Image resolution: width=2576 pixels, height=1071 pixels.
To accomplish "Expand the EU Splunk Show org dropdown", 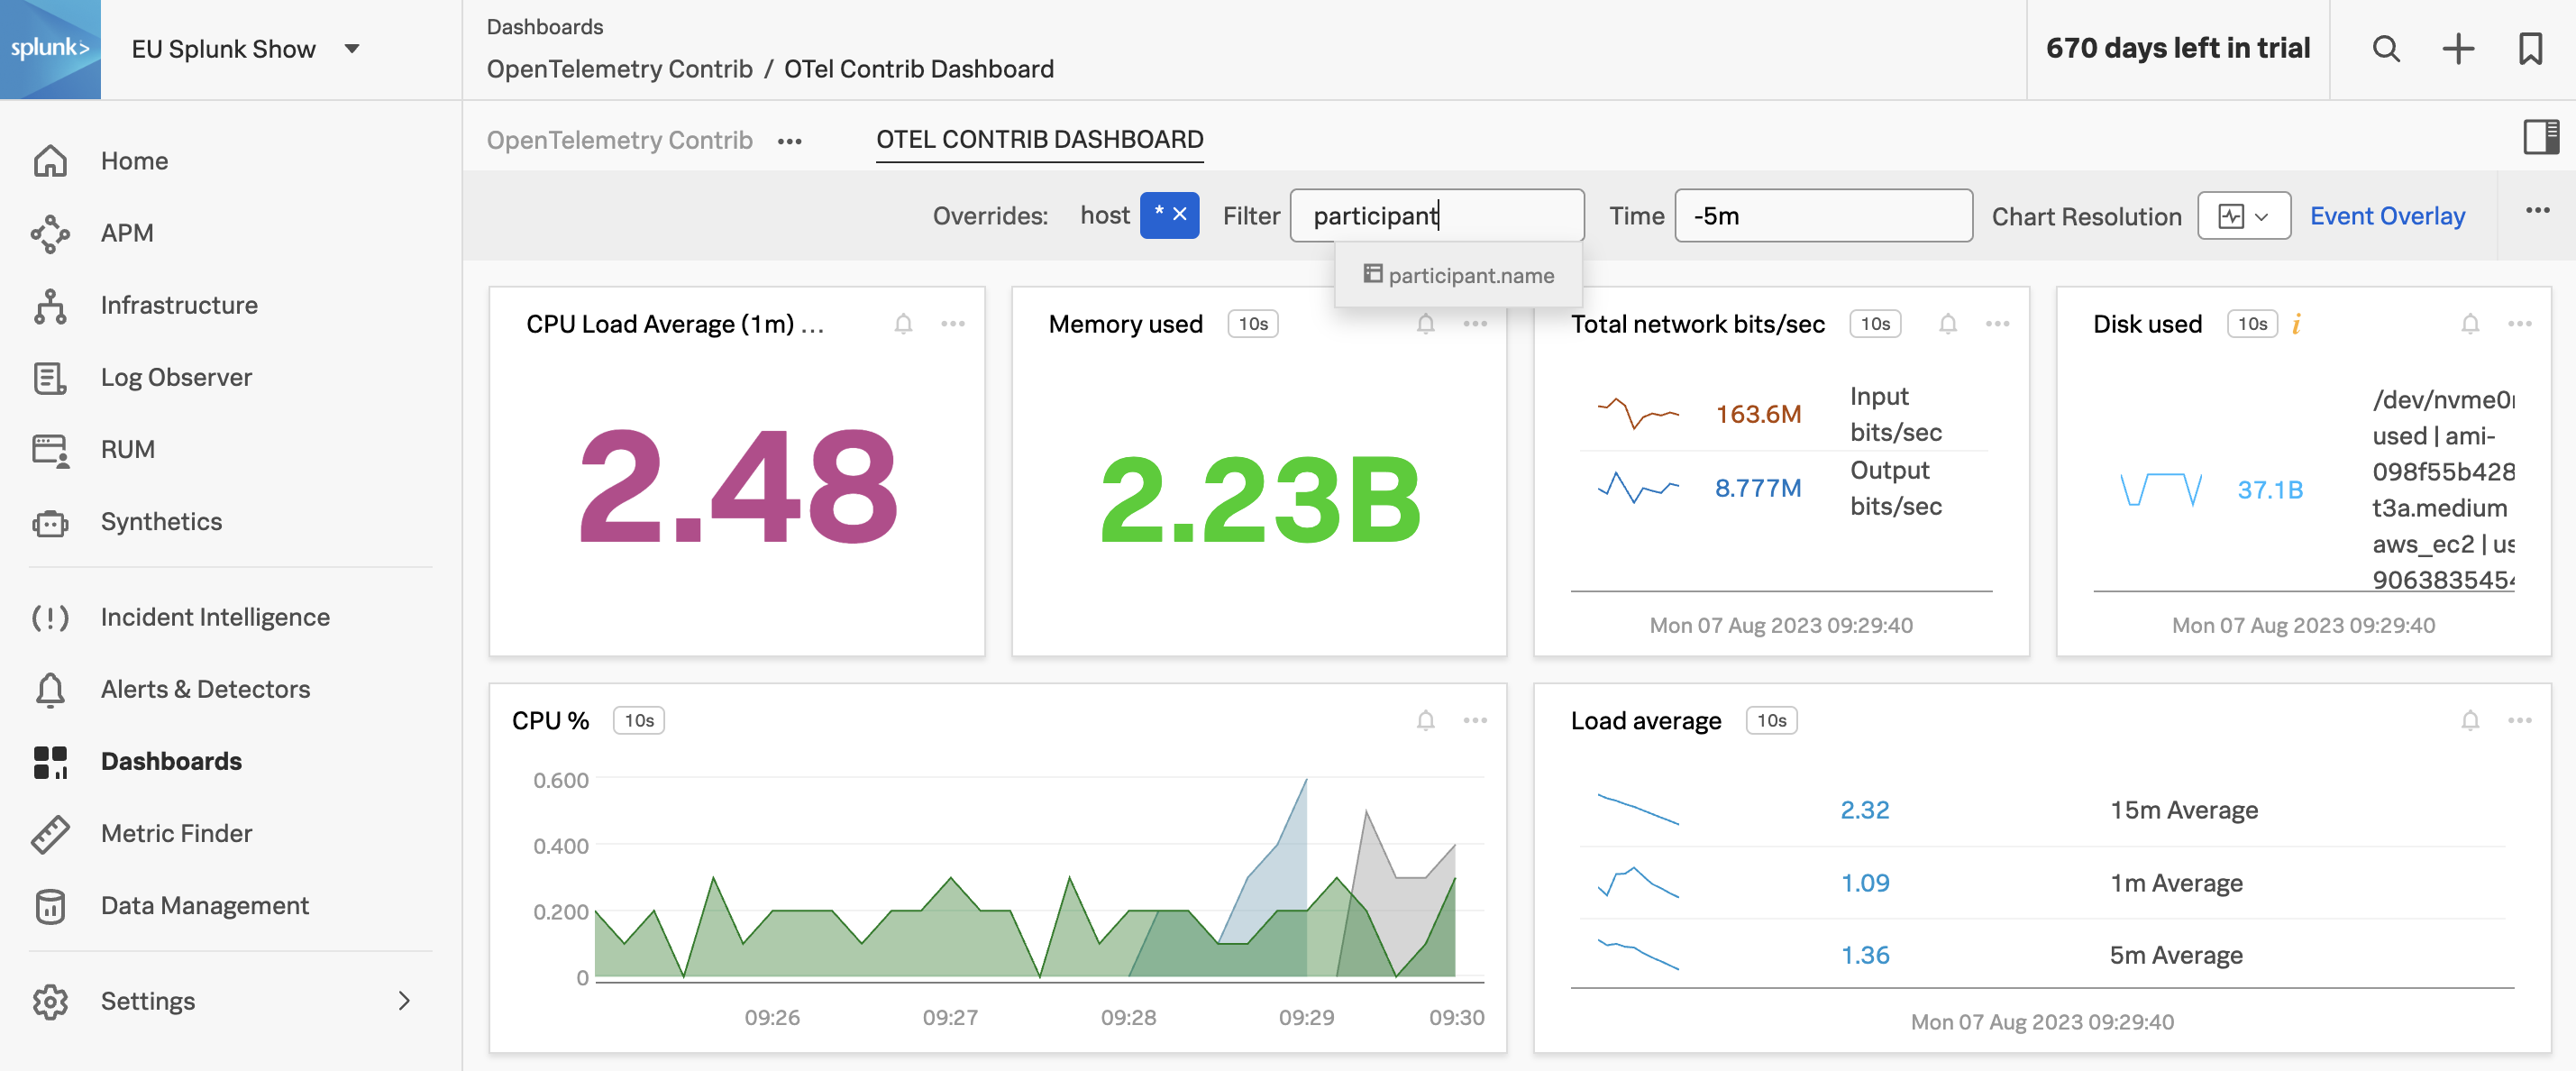I will (352, 49).
